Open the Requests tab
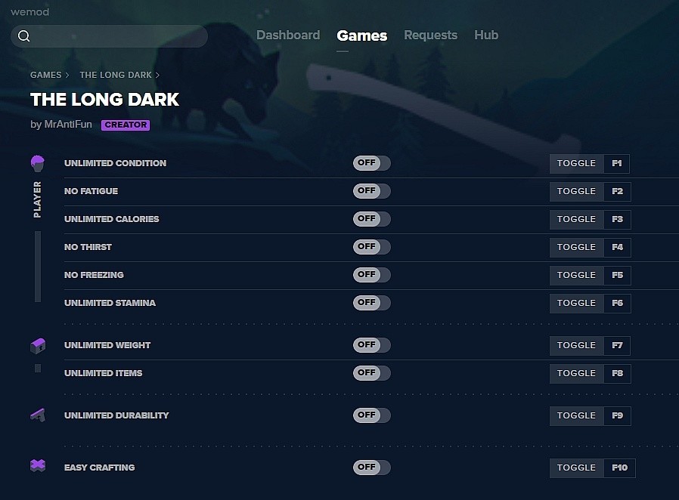This screenshot has height=500, width=679. point(430,35)
